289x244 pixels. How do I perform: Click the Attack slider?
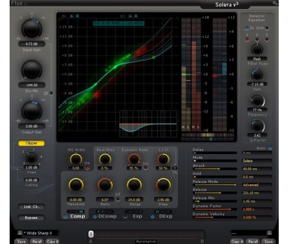pyautogui.click(x=215, y=169)
